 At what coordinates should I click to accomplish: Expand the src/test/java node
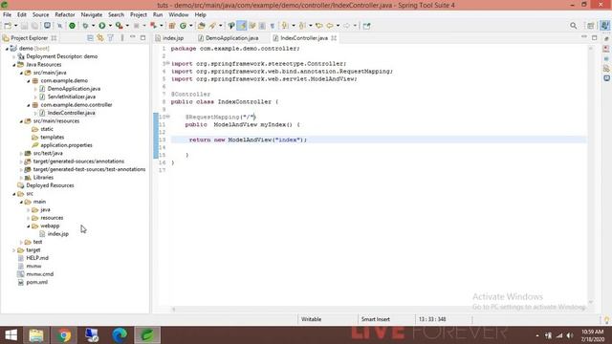pos(21,153)
